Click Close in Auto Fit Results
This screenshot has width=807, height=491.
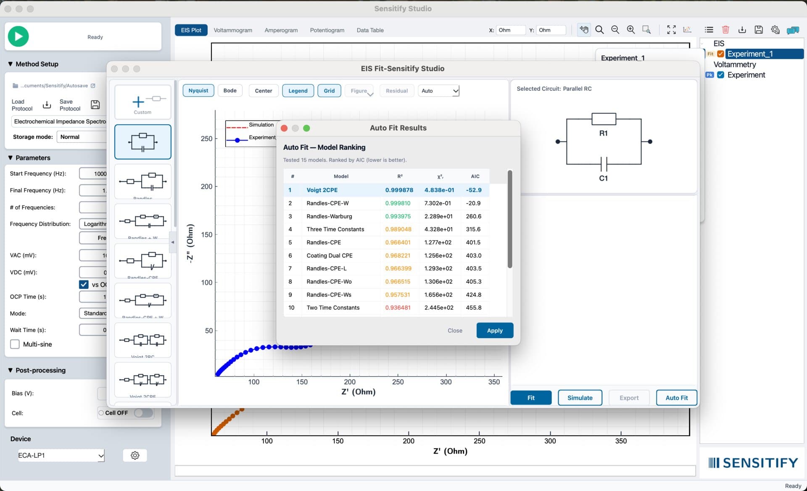point(455,331)
